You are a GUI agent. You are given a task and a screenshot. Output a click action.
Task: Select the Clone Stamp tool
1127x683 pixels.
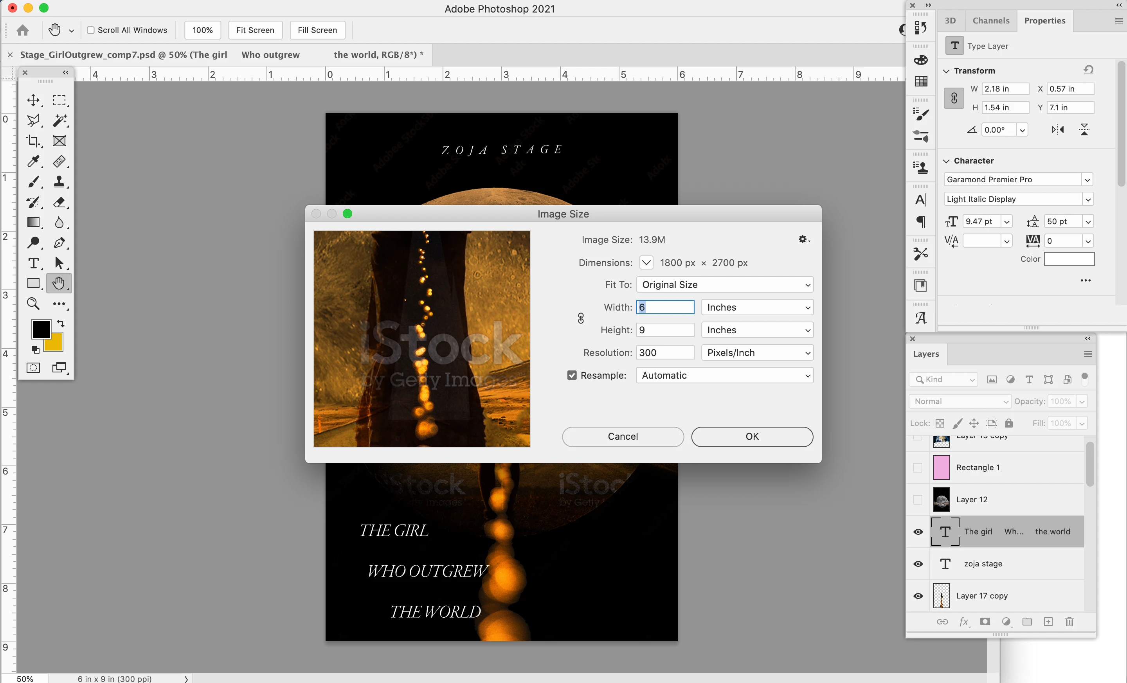(59, 182)
